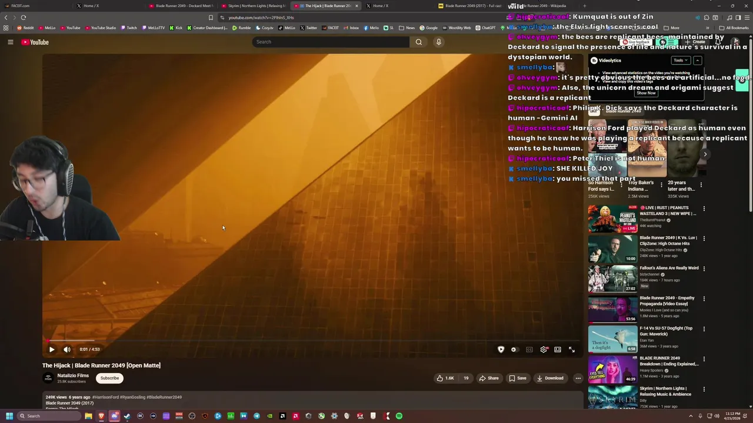
Task: Open Peanuts Wasteland live Rust thumbnail
Action: point(612,218)
